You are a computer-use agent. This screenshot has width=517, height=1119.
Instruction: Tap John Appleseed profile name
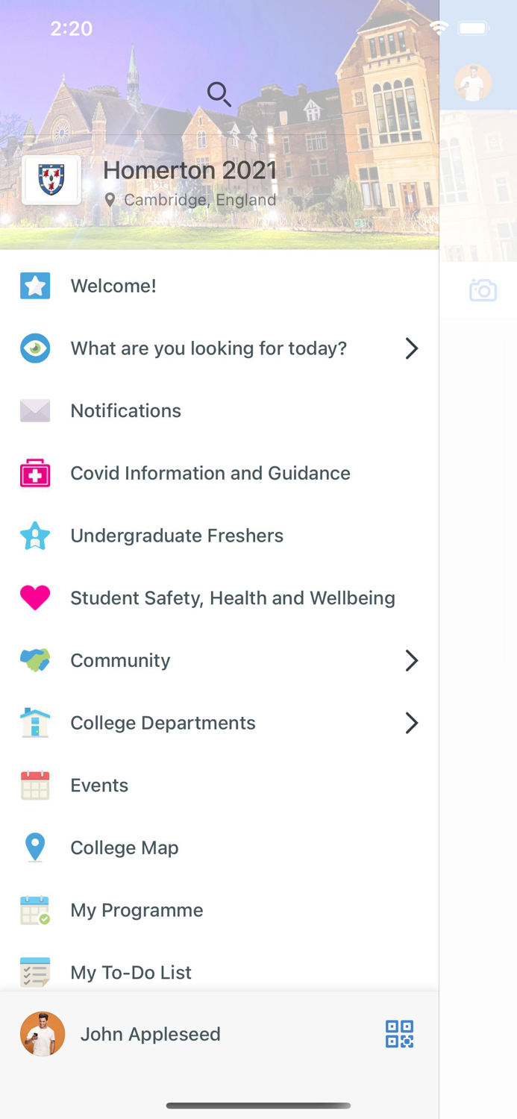150,1034
